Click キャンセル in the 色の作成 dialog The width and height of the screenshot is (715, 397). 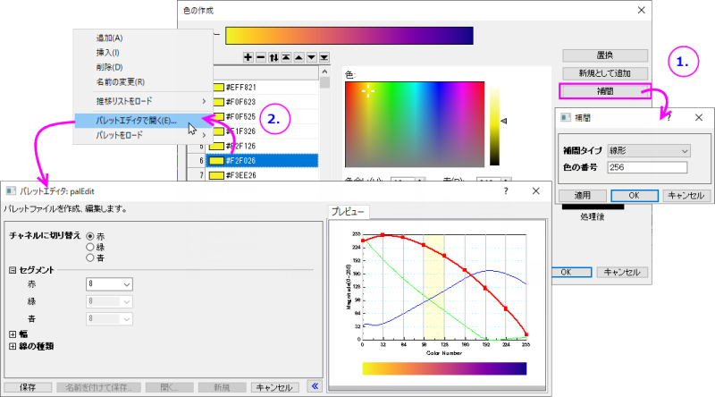(x=622, y=272)
